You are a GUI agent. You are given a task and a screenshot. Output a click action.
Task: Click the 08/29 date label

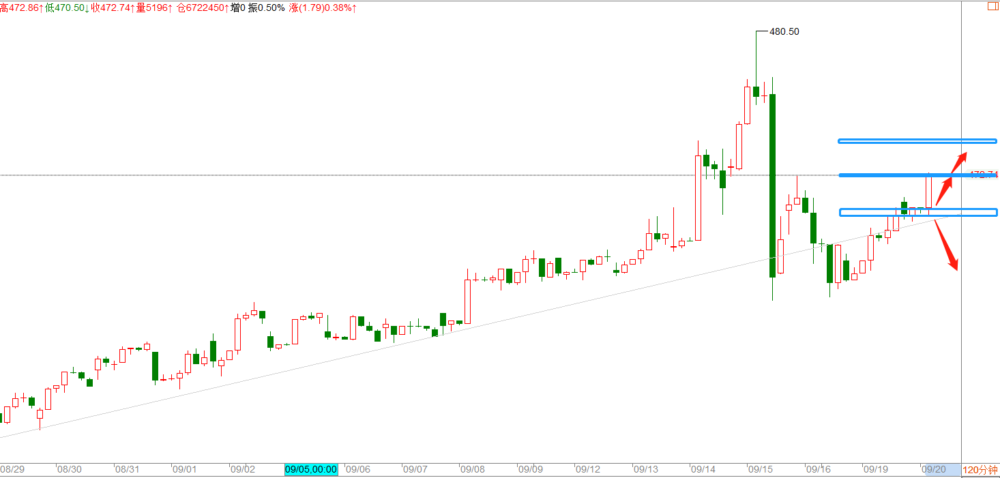tap(13, 470)
